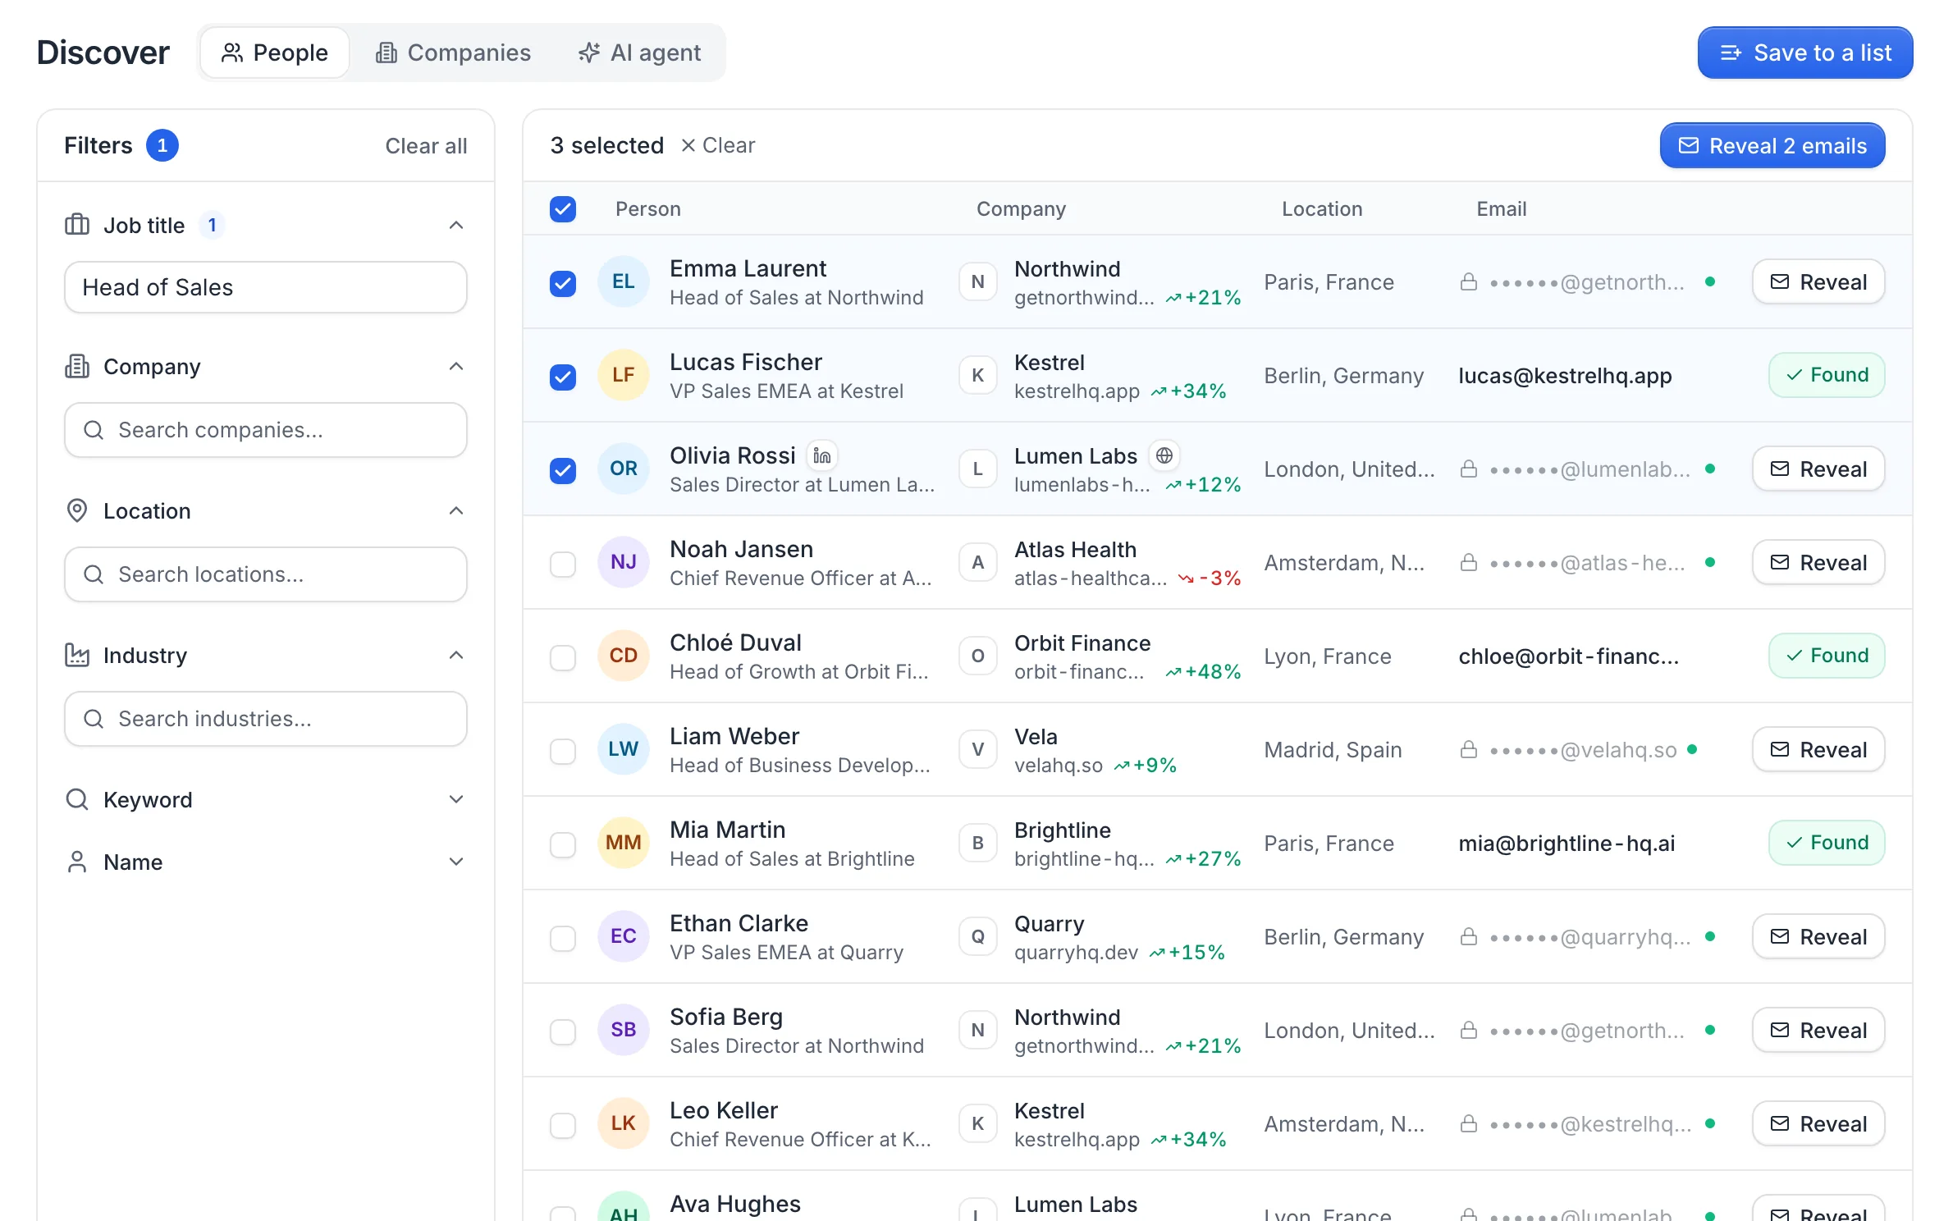This screenshot has height=1221, width=1953.
Task: Collapse the Job title filter section
Action: 456,225
